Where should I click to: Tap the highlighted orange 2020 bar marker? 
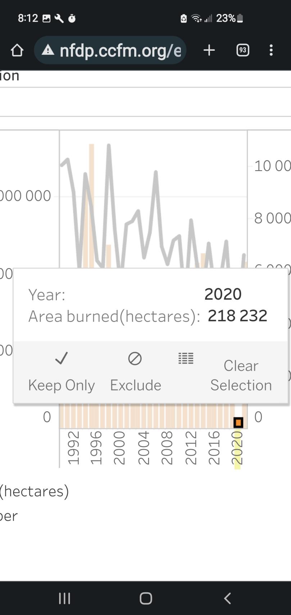238,422
